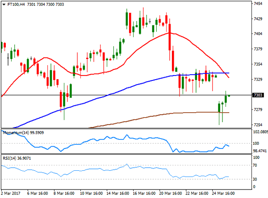Click the RSI 70 level label
The height and width of the screenshot is (198, 268).
click(x=255, y=165)
